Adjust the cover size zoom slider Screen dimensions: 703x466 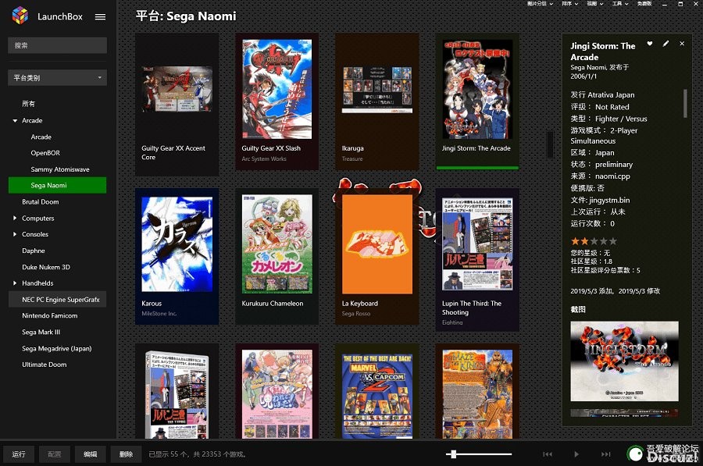coord(452,454)
